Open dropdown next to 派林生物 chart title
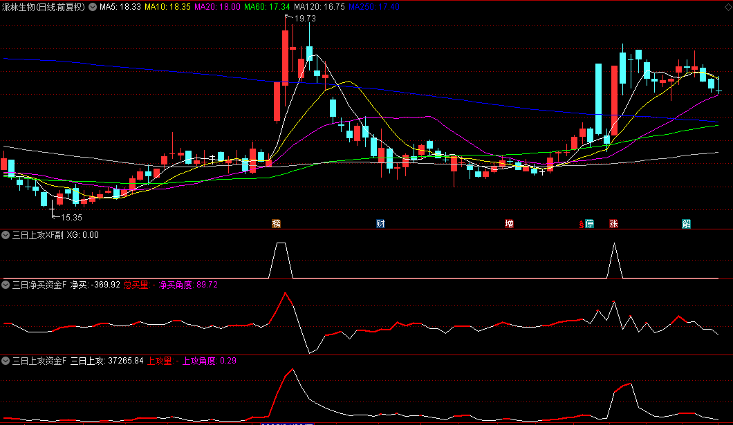733x425 pixels. [x=93, y=6]
